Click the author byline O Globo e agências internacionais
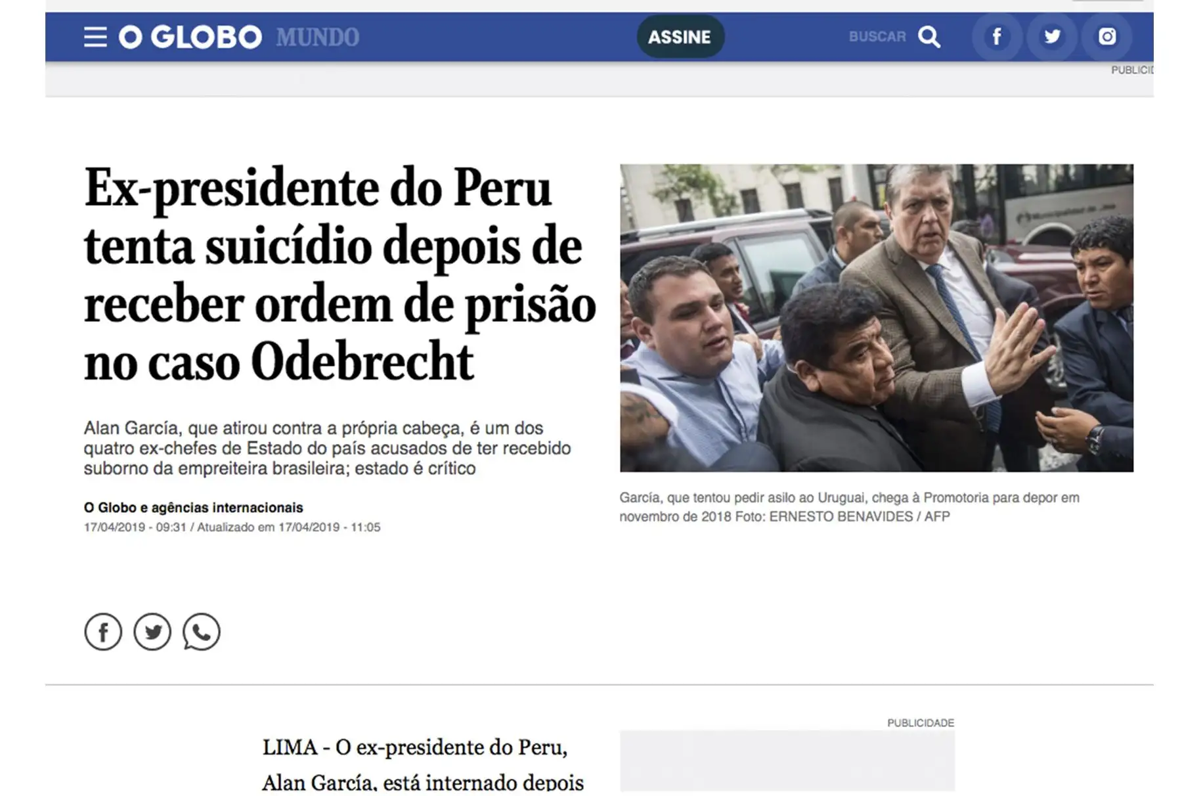1182x796 pixels. click(x=194, y=507)
